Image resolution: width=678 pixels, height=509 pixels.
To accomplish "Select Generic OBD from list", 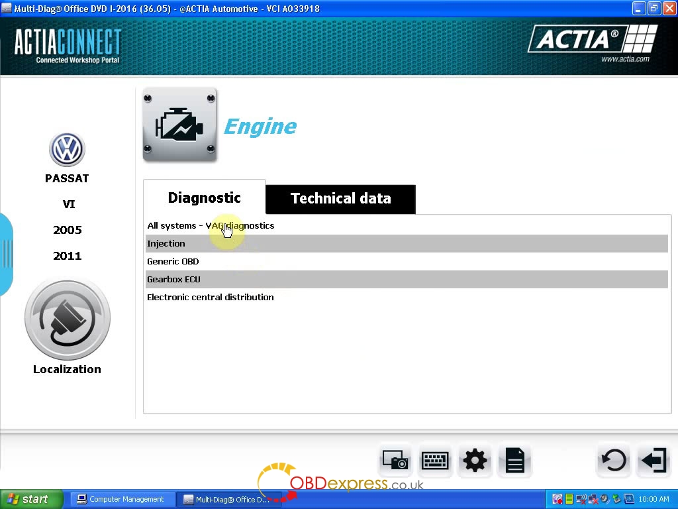I will click(x=173, y=262).
